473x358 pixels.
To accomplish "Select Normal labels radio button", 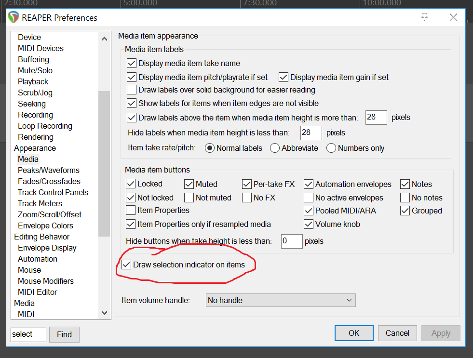I will (210, 148).
